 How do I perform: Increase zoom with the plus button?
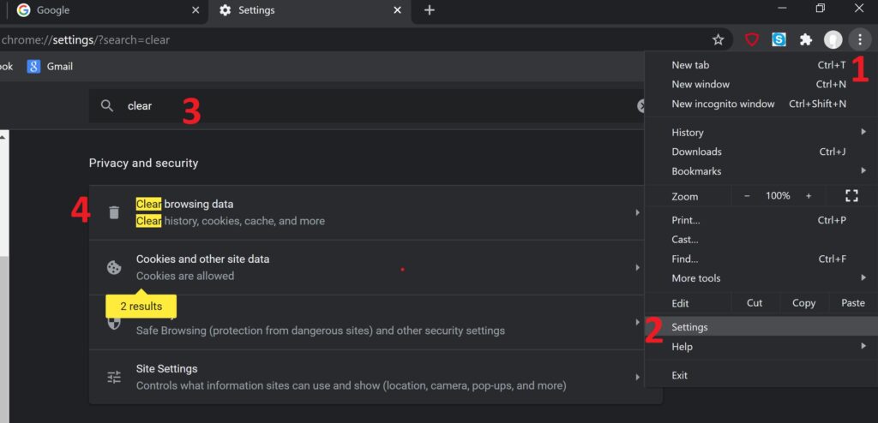[x=809, y=196]
